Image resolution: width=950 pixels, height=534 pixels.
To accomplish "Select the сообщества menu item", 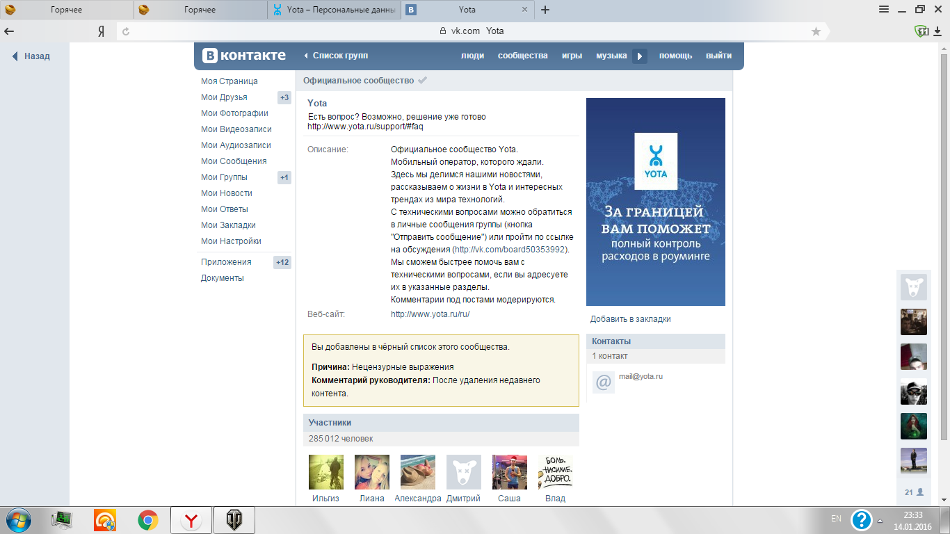I will click(522, 56).
